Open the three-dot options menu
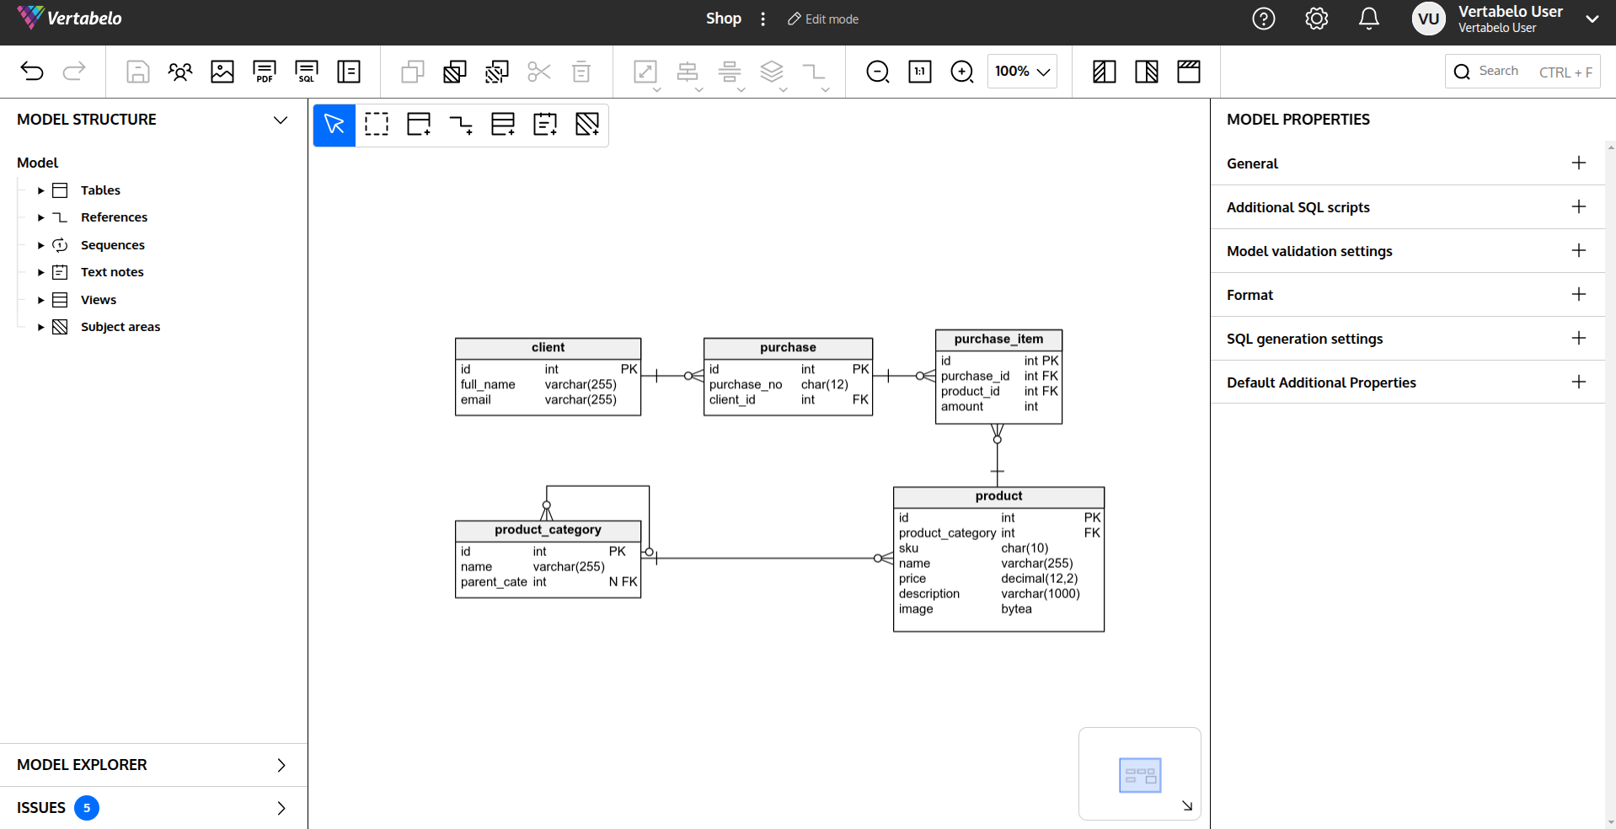1616x829 pixels. [x=763, y=19]
